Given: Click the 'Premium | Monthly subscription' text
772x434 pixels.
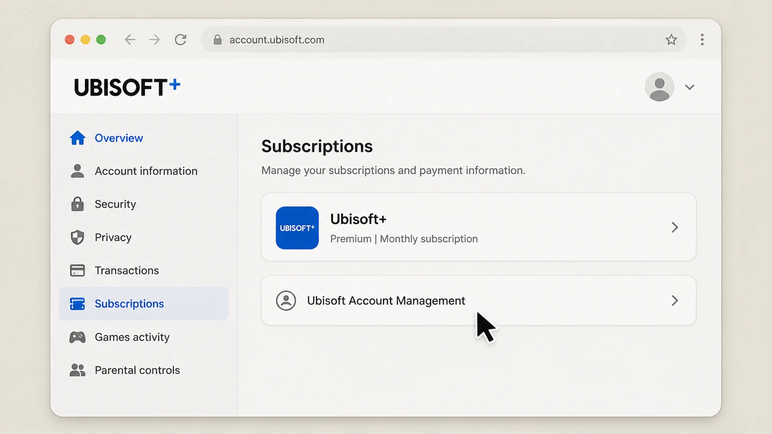Looking at the screenshot, I should pos(404,239).
